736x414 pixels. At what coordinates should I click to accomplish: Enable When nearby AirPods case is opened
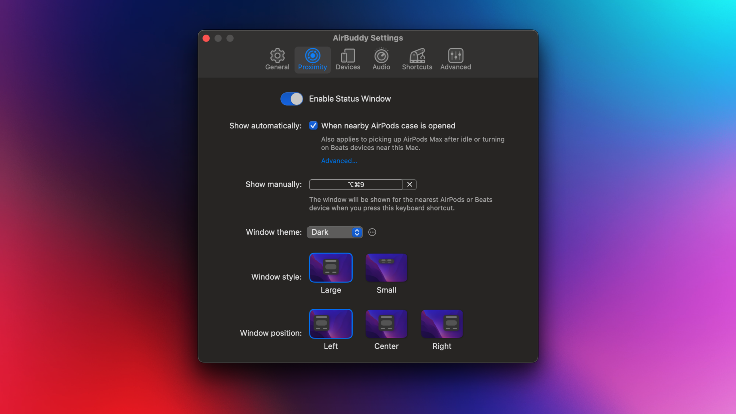pyautogui.click(x=312, y=125)
